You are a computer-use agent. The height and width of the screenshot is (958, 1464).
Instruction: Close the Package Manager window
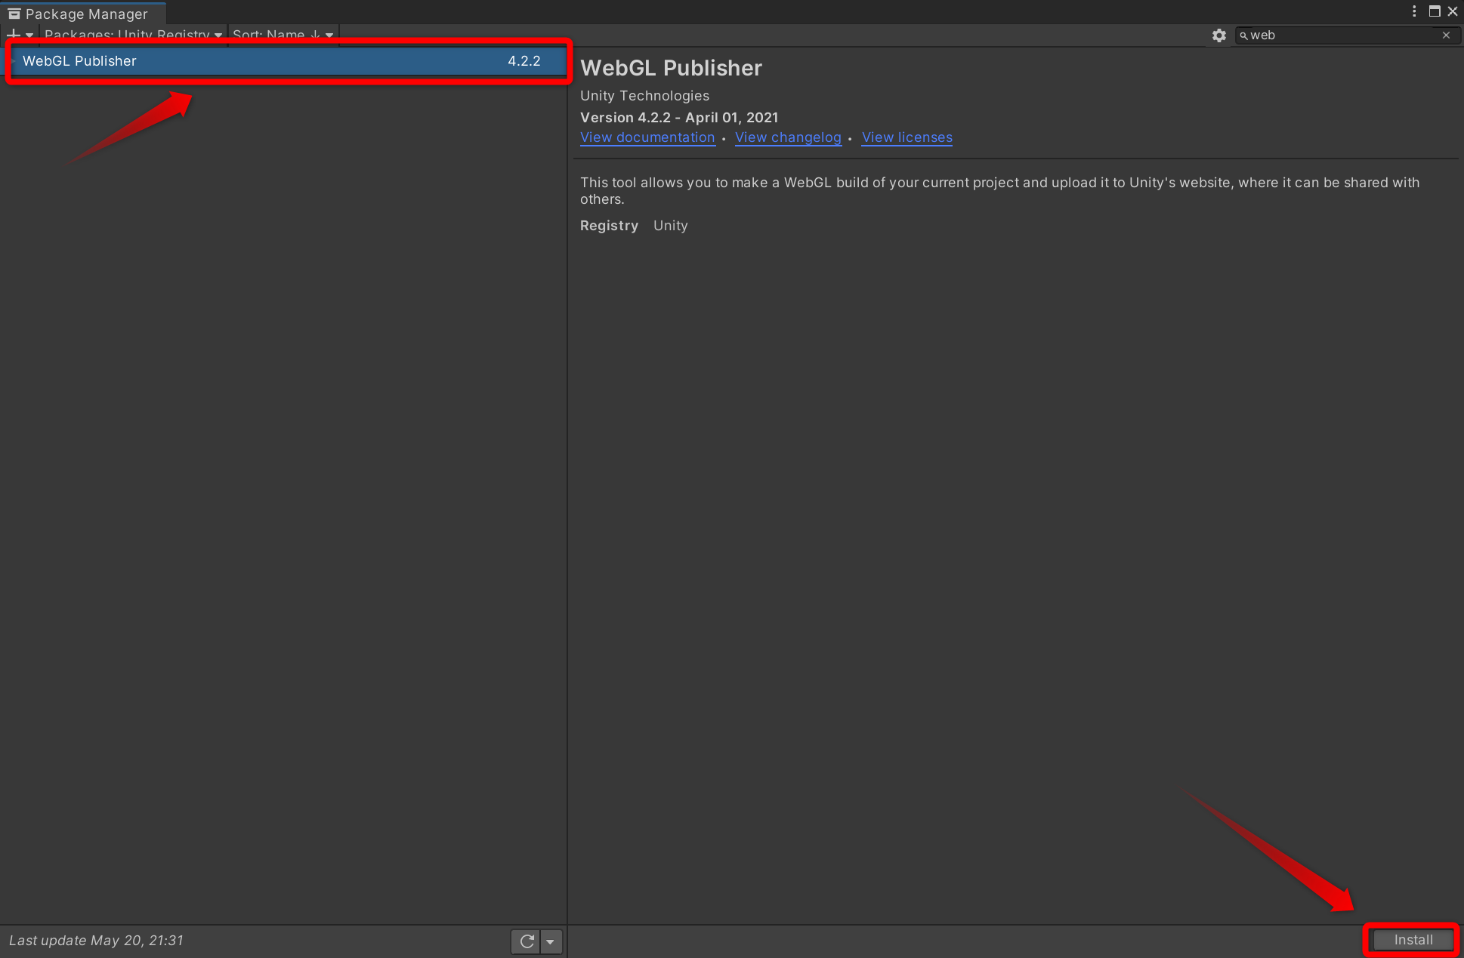coord(1453,11)
